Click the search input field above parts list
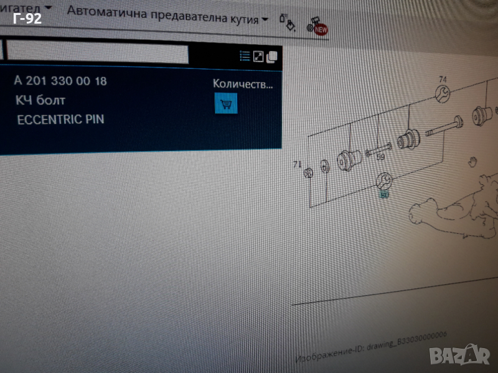The width and height of the screenshot is (498, 373). click(96, 53)
